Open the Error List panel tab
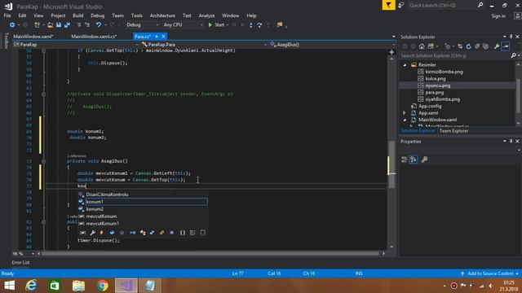Screen dimensions: 522x293 [x=20, y=262]
